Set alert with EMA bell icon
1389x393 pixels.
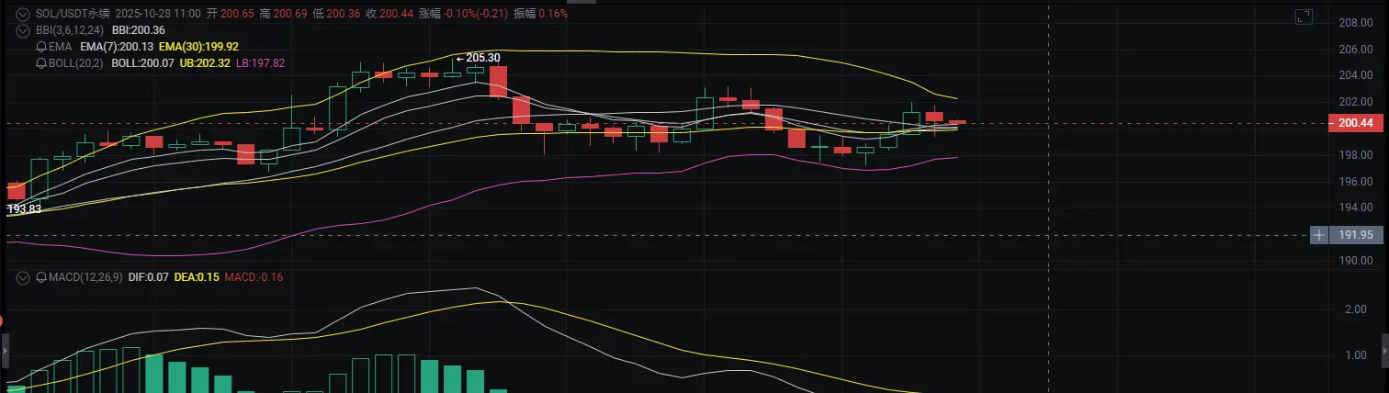40,47
